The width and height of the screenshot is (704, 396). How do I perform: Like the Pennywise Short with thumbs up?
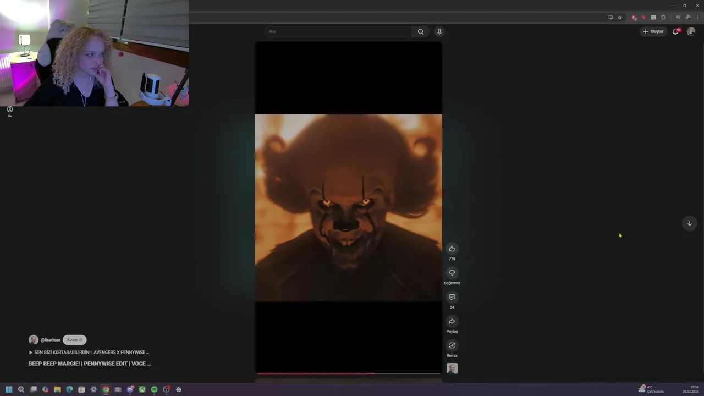tap(452, 249)
